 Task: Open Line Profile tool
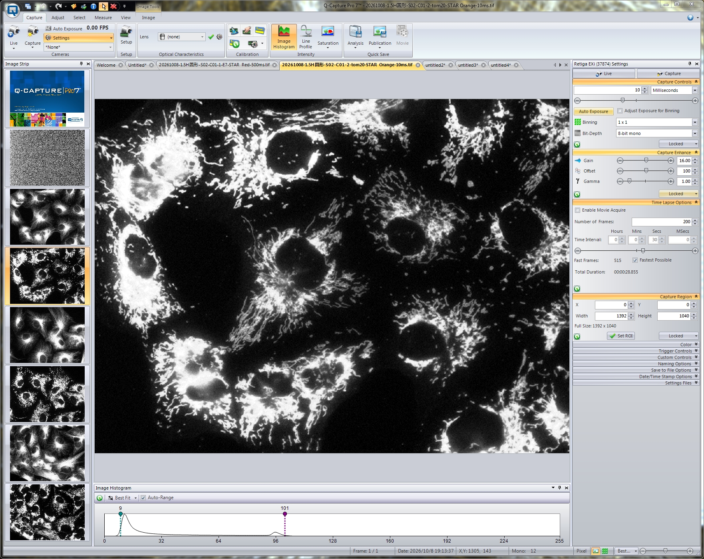point(306,37)
